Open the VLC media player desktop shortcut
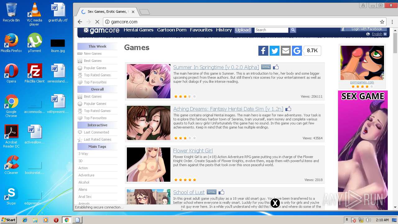Screen dimensions: 398x224 pos(34,14)
